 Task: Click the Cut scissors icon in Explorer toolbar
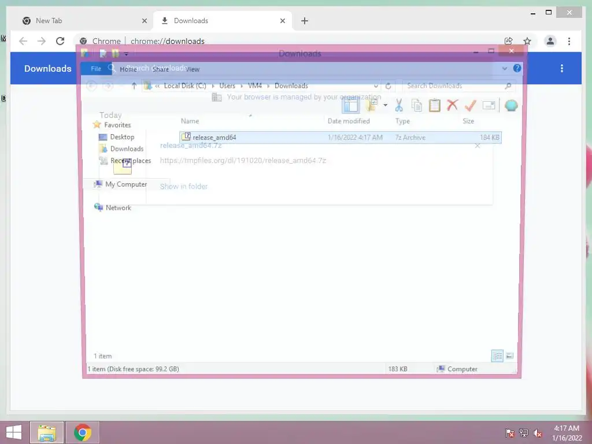[x=399, y=105]
